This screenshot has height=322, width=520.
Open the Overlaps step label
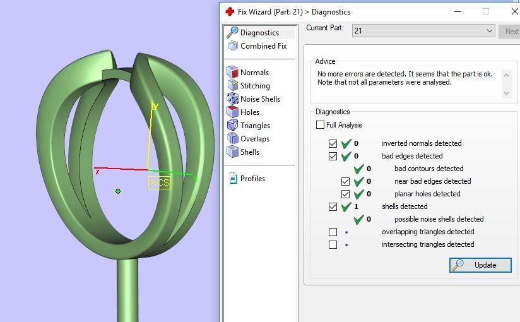(x=255, y=139)
